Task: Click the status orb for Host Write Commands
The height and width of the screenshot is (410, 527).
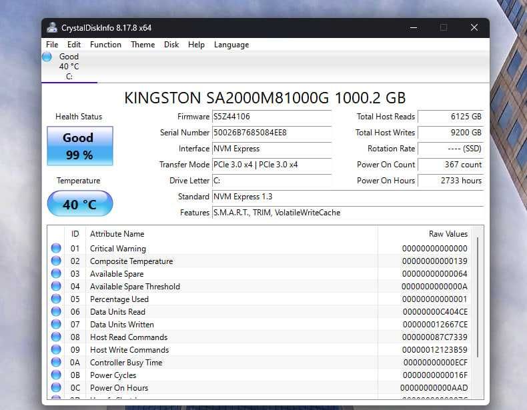Action: (56, 349)
